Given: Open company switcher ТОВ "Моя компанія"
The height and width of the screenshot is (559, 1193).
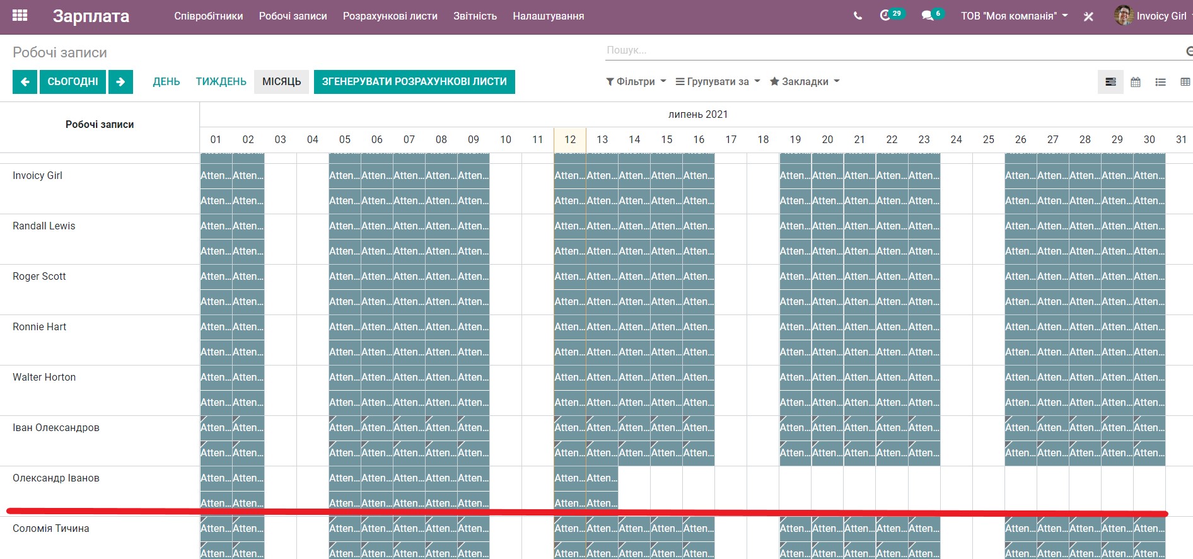Looking at the screenshot, I should coord(1014,16).
